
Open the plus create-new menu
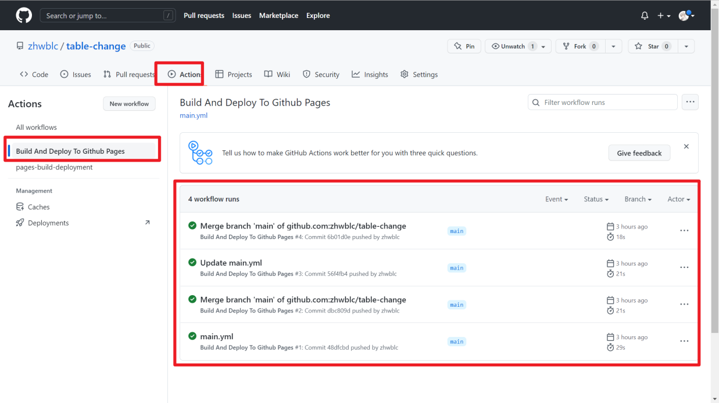664,16
